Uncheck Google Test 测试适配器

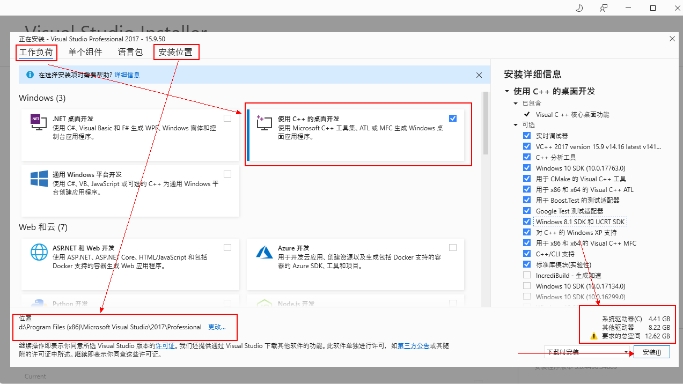click(526, 211)
